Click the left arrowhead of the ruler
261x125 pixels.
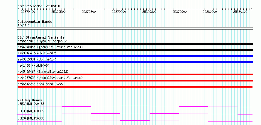tap(18, 9)
